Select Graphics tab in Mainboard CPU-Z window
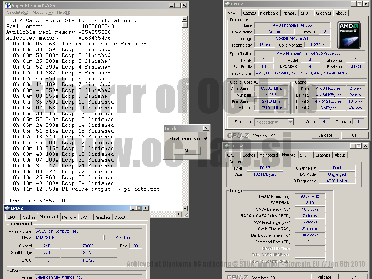Viewport: 372px width, 279px height. [103, 217]
